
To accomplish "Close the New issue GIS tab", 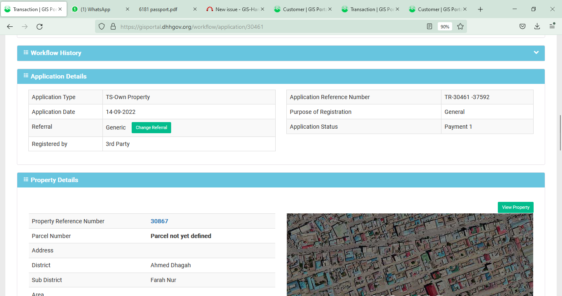I will (262, 9).
